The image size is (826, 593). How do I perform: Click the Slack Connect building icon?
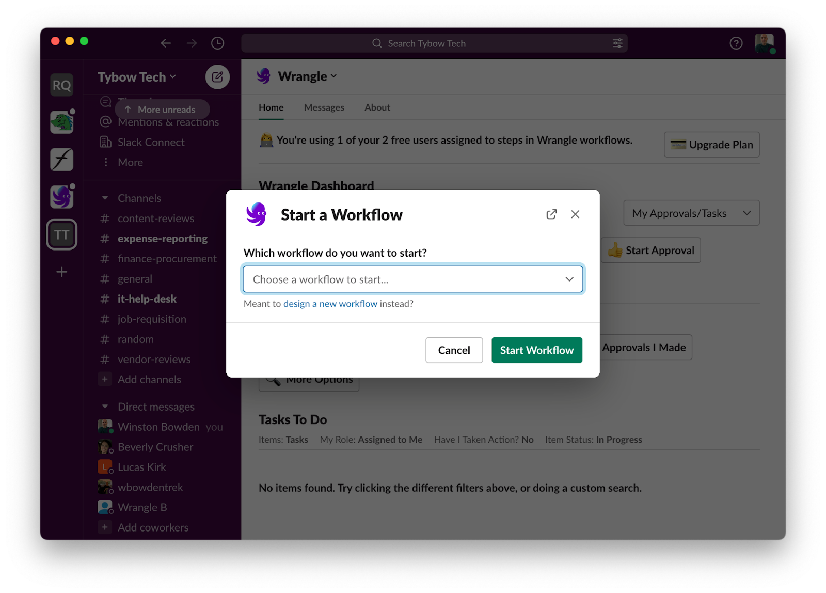click(105, 142)
